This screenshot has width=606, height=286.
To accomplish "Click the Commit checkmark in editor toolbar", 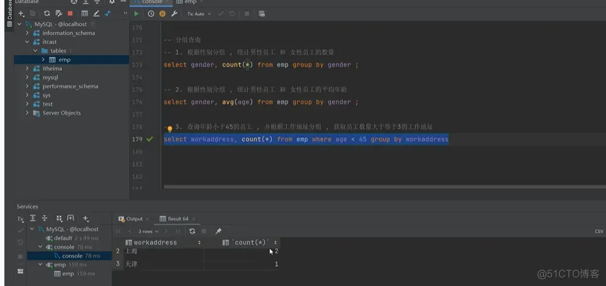I will pos(220,14).
